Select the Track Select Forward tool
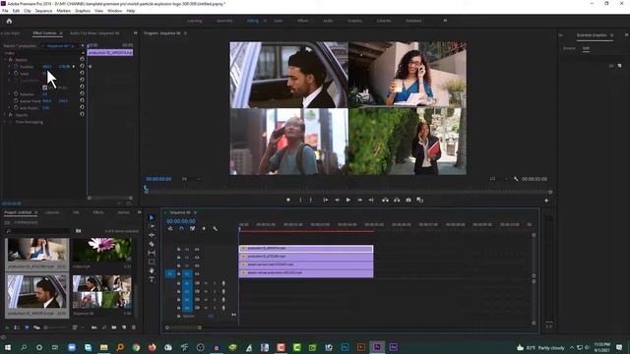The image size is (630, 354). pyautogui.click(x=152, y=226)
